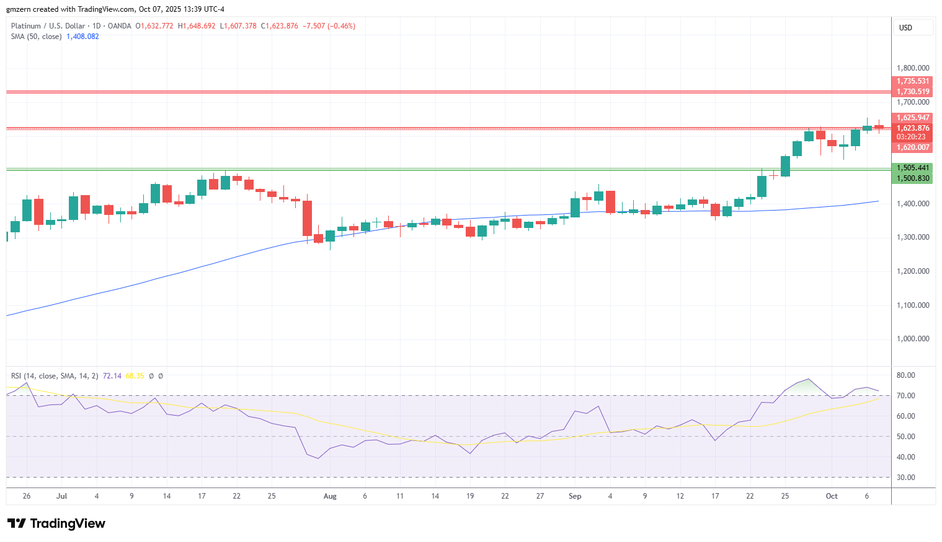The image size is (942, 542).
Task: Click the green 1,505.441 price label
Action: (912, 168)
